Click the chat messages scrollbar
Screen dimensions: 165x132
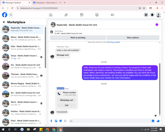(160, 89)
